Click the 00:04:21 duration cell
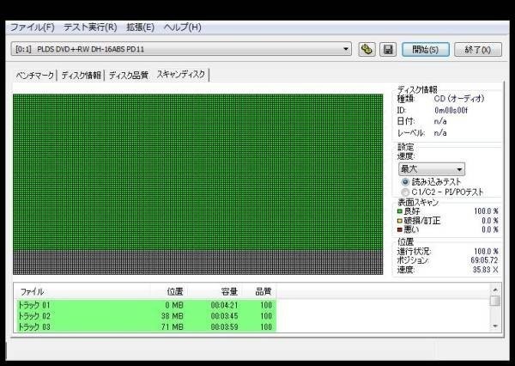This screenshot has height=366, width=515. (224, 305)
